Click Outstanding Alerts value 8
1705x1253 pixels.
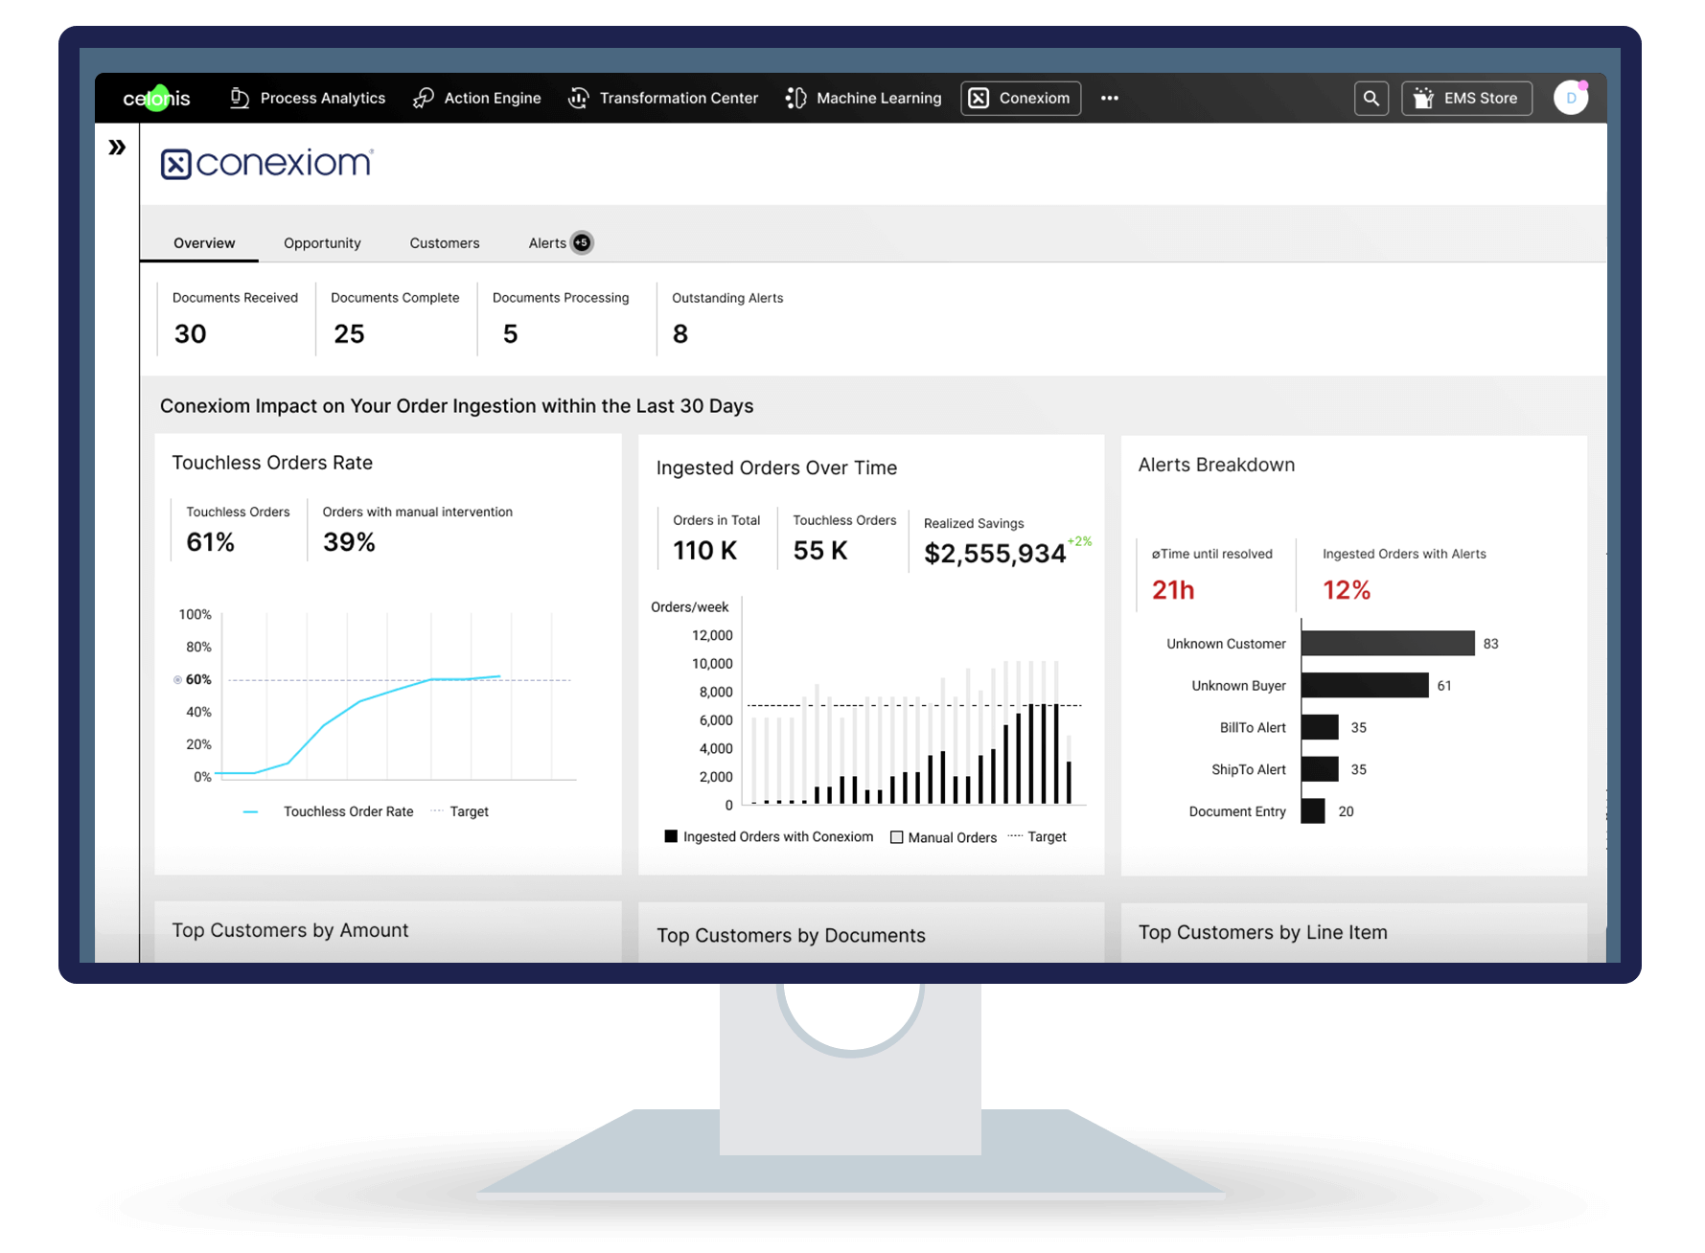click(x=680, y=333)
